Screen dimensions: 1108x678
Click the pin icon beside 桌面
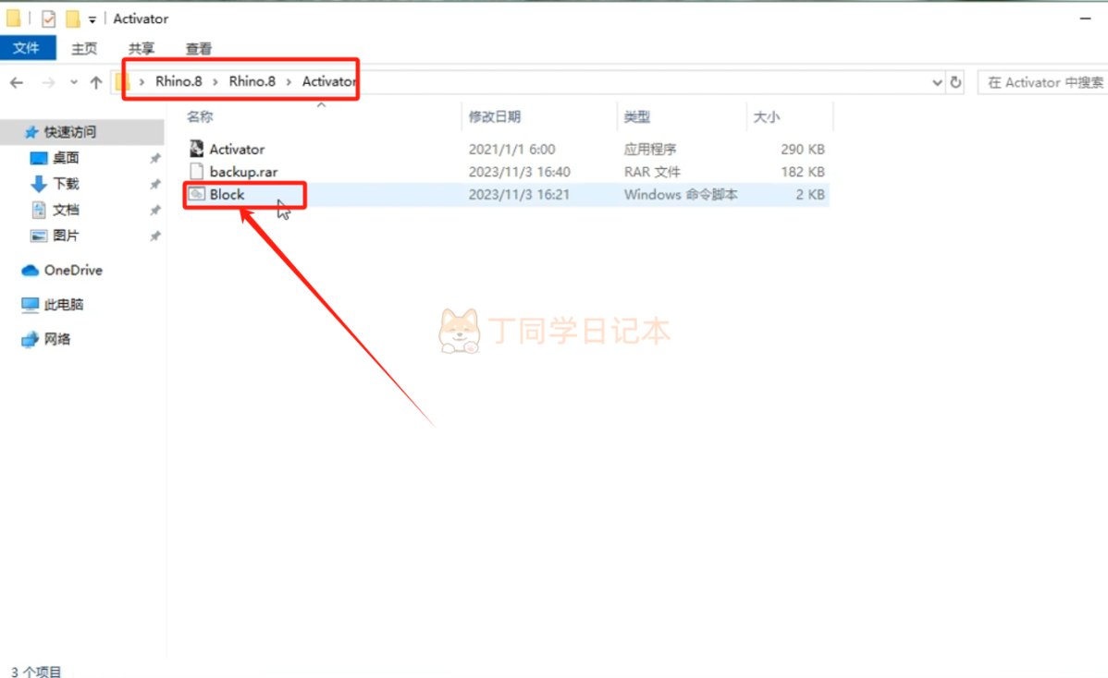[154, 159]
